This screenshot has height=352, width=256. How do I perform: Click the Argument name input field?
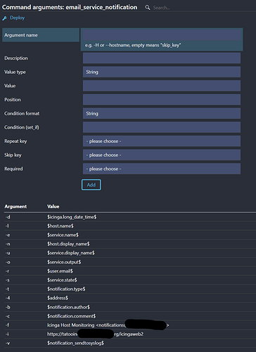click(162, 35)
